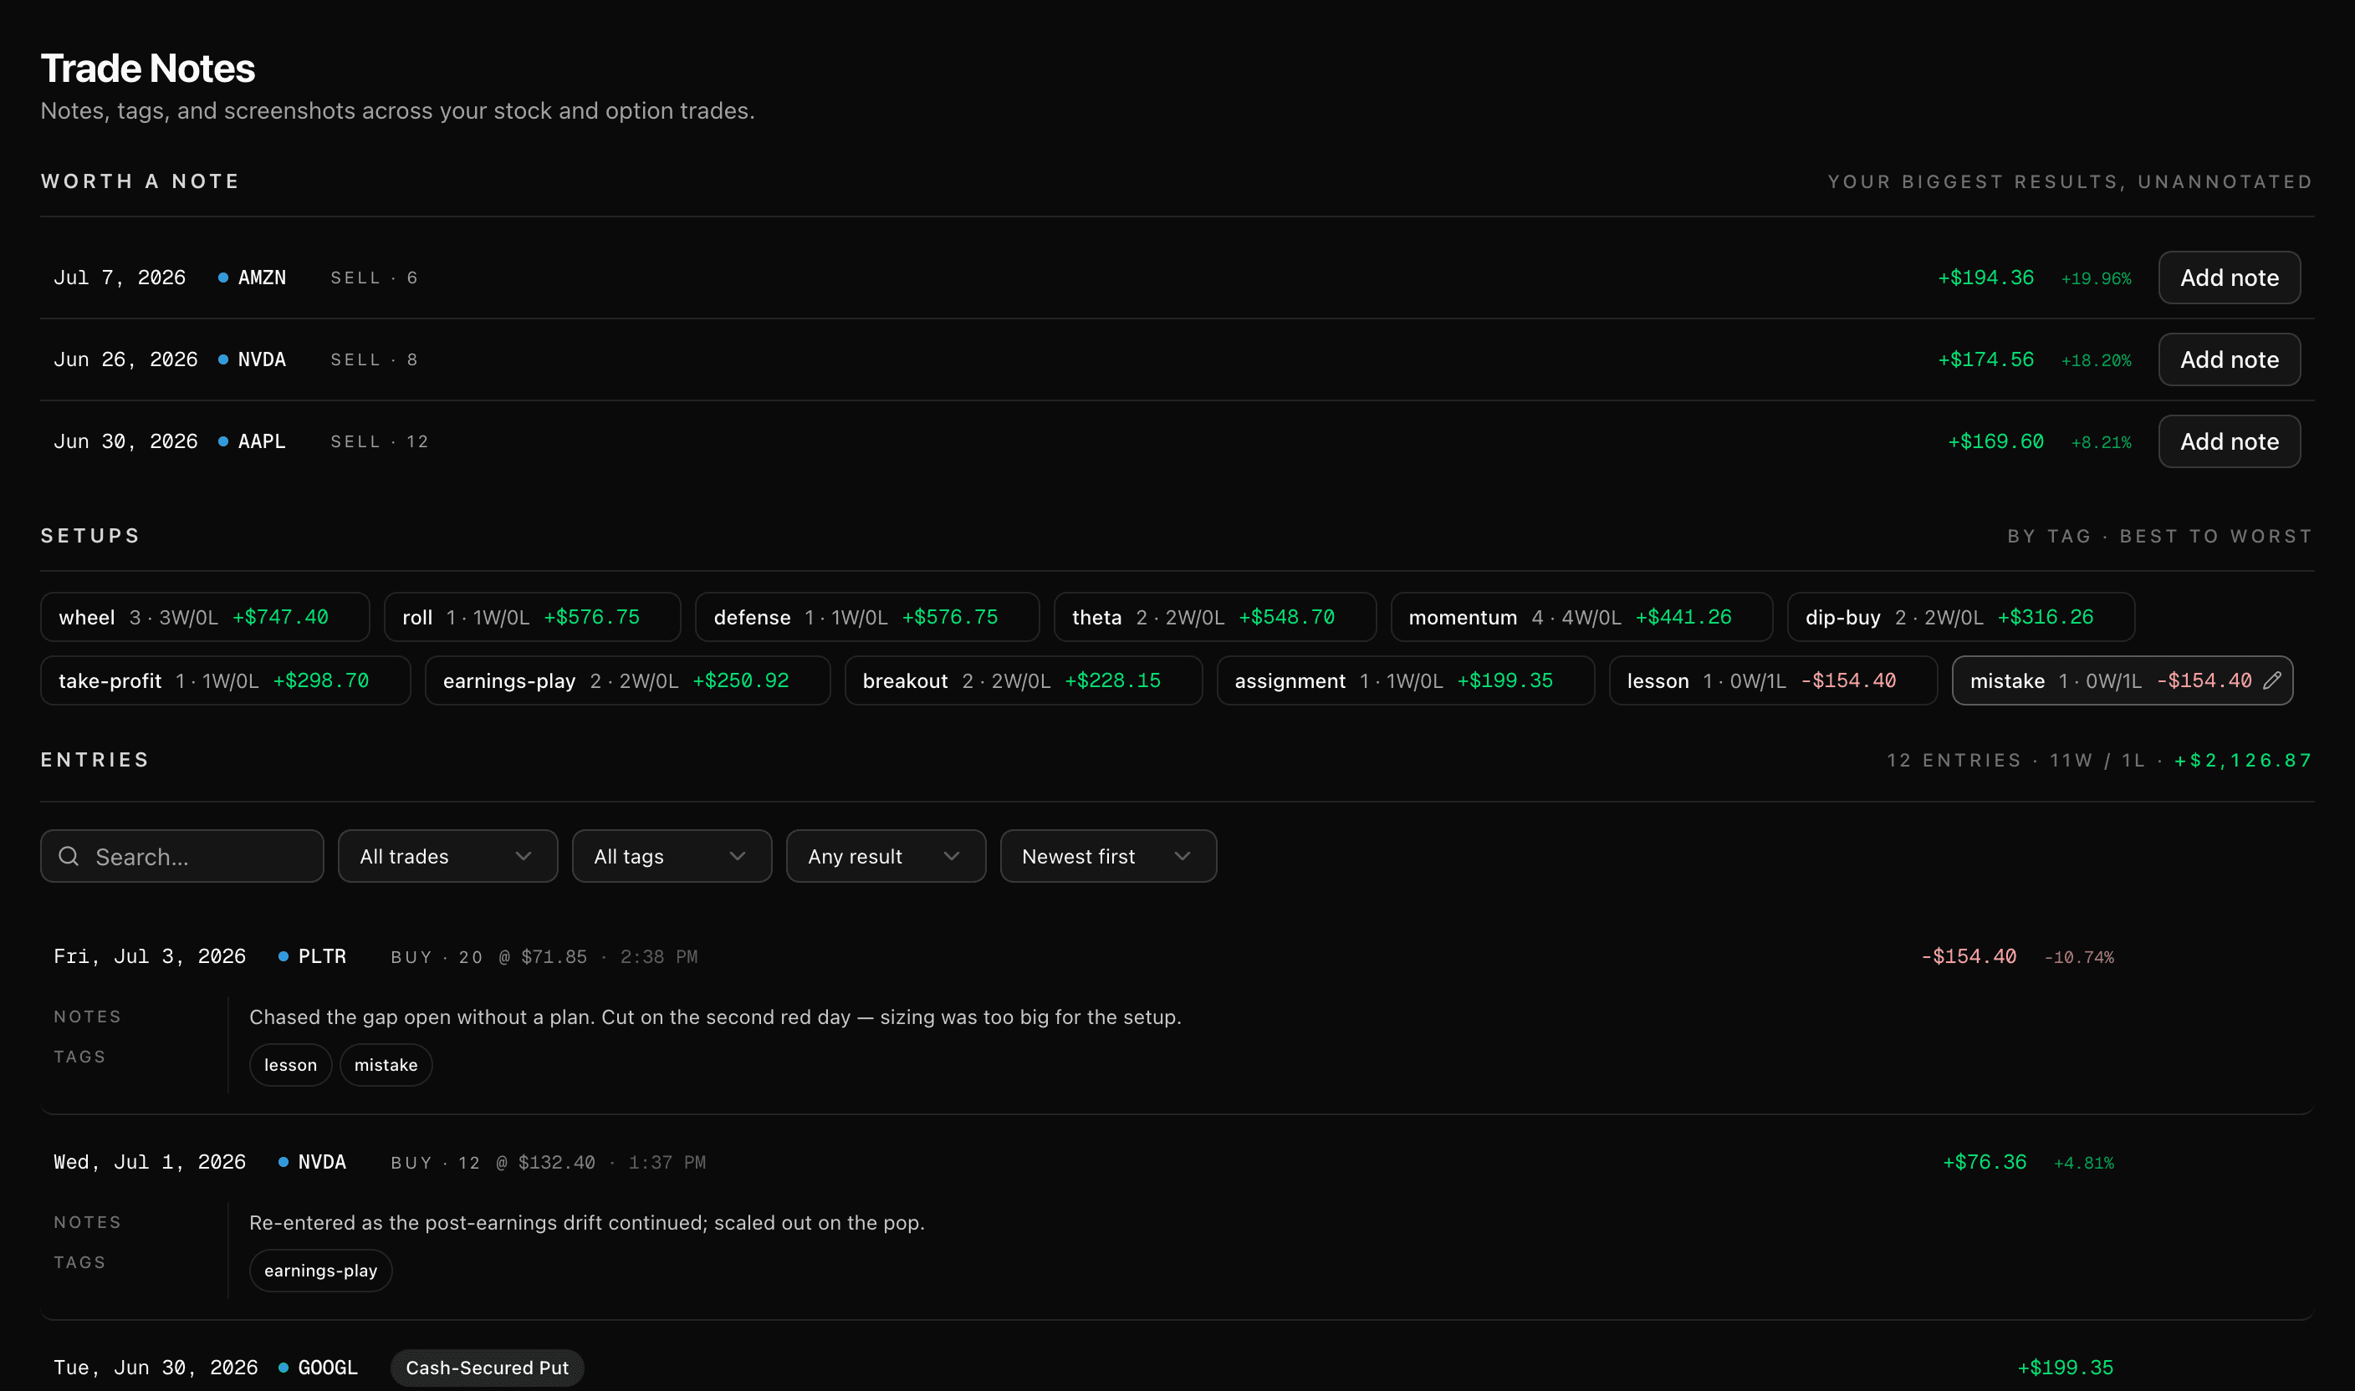
Task: Click the AMZN ticker in Worth a Note
Action: tap(262, 278)
